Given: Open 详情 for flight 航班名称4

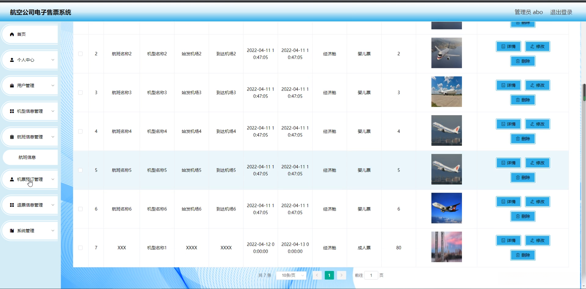Looking at the screenshot, I should (509, 124).
